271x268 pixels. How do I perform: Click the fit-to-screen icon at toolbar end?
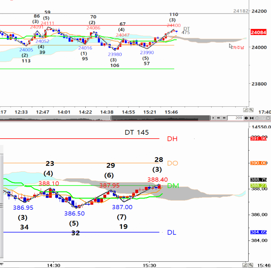click(x=268, y=118)
